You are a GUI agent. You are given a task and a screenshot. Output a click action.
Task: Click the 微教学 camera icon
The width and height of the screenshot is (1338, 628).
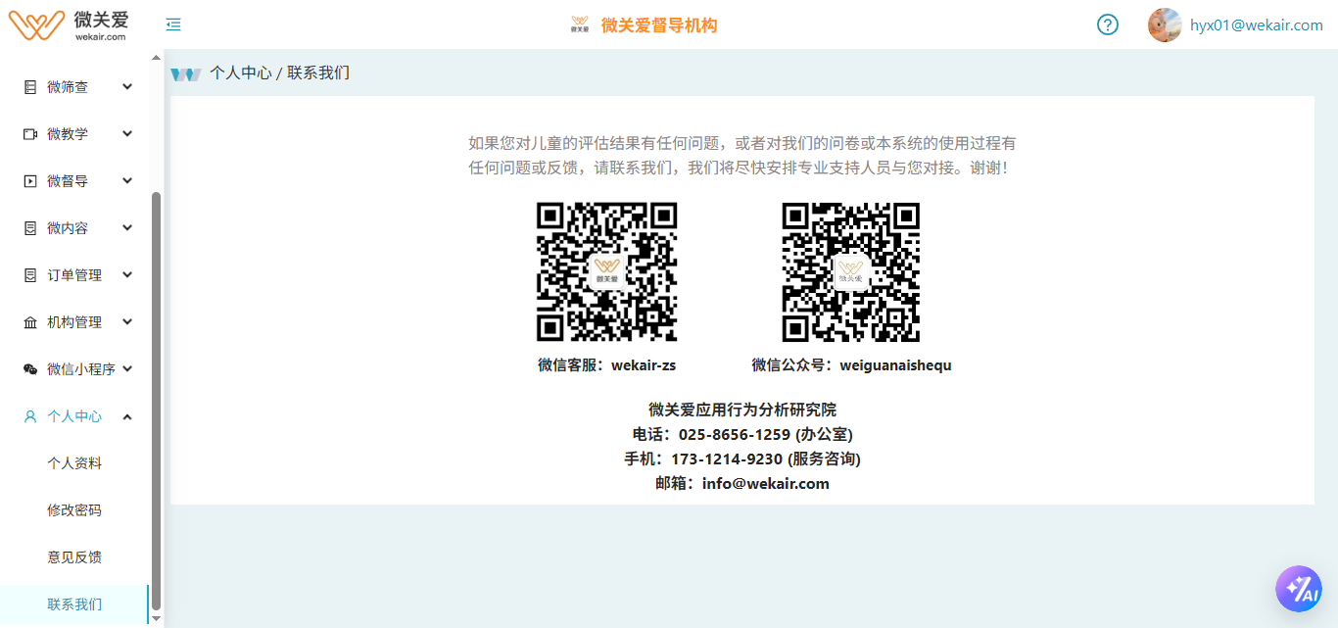pos(30,134)
